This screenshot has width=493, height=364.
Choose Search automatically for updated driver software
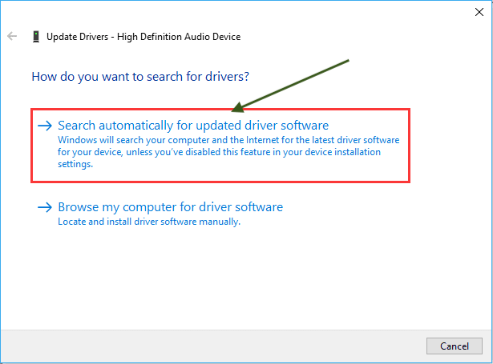coord(193,126)
